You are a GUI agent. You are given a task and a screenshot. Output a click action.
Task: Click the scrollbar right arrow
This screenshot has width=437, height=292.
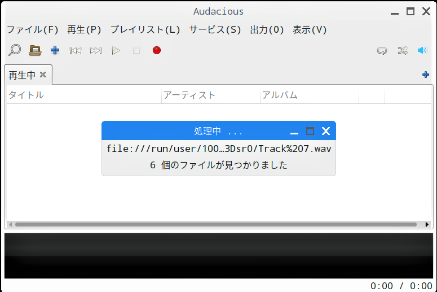(427, 224)
